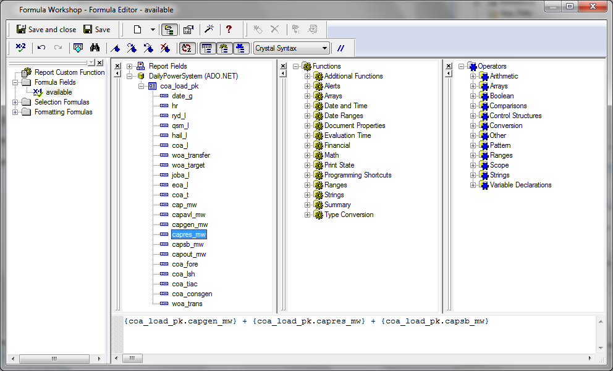
Task: Open the Crystal Syntax dropdown
Action: (324, 48)
